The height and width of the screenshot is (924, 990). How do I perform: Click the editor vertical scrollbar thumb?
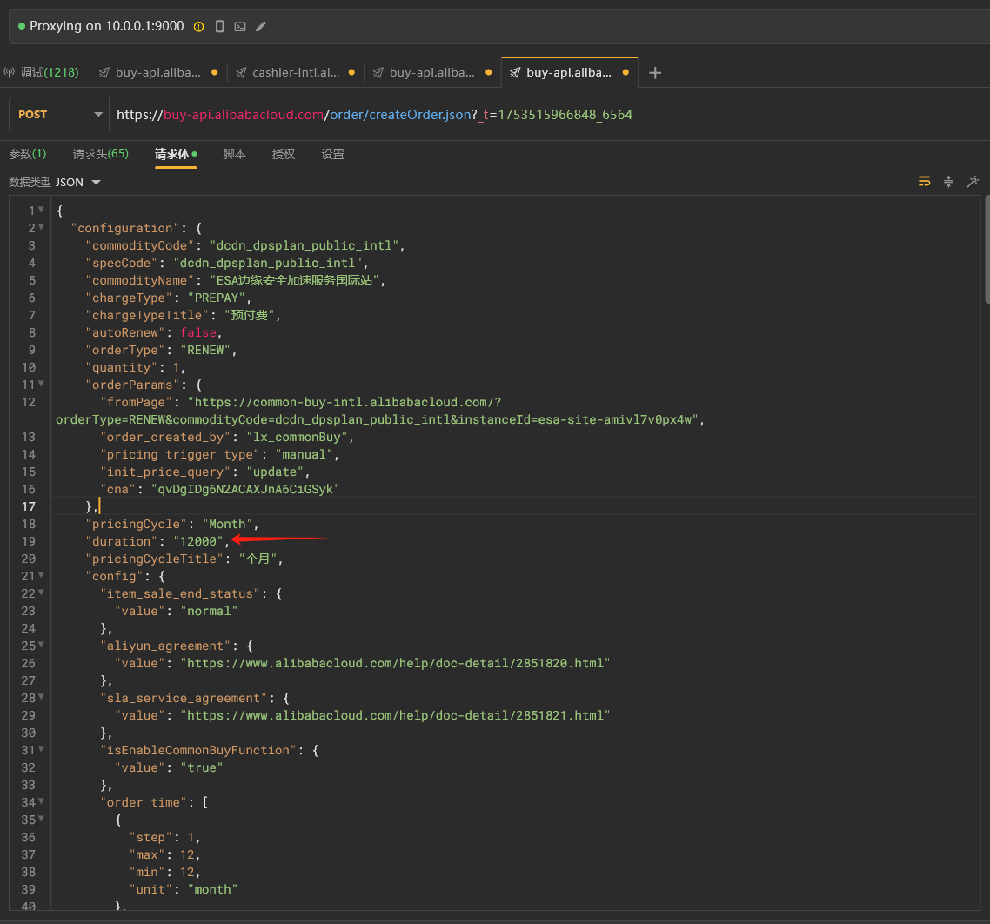(x=987, y=250)
